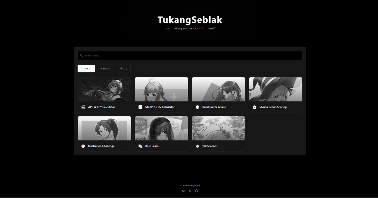Show All tools filter tab
The width and height of the screenshot is (378, 198).
[x=123, y=69]
